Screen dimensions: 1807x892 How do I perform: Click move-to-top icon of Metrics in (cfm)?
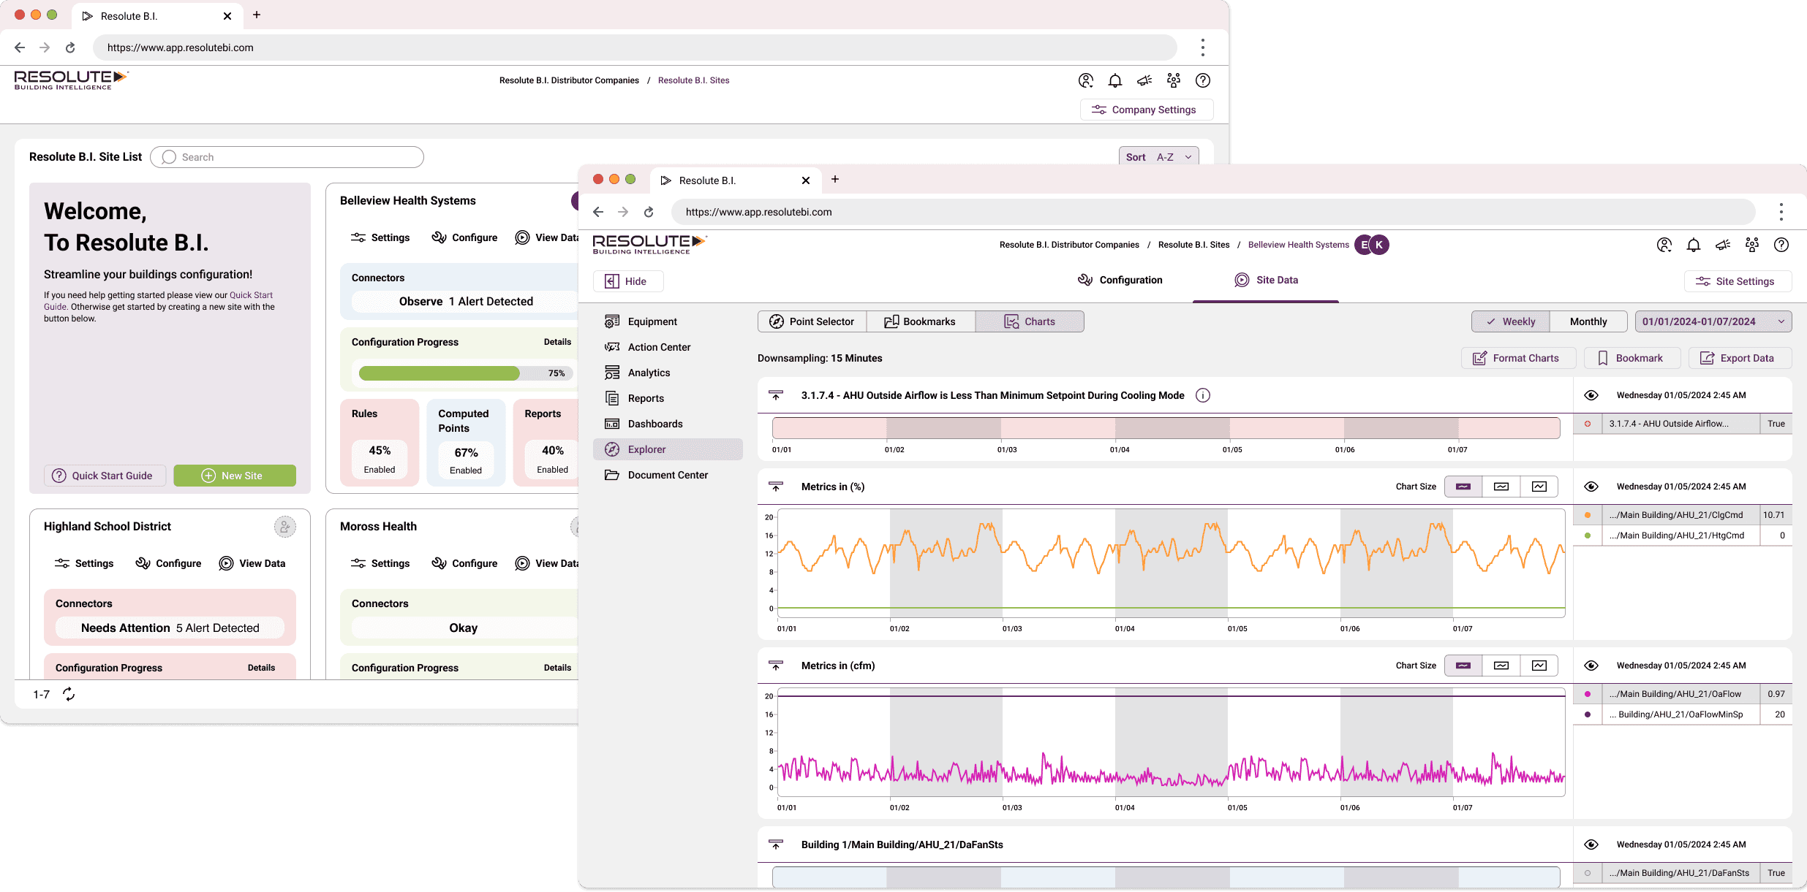776,666
